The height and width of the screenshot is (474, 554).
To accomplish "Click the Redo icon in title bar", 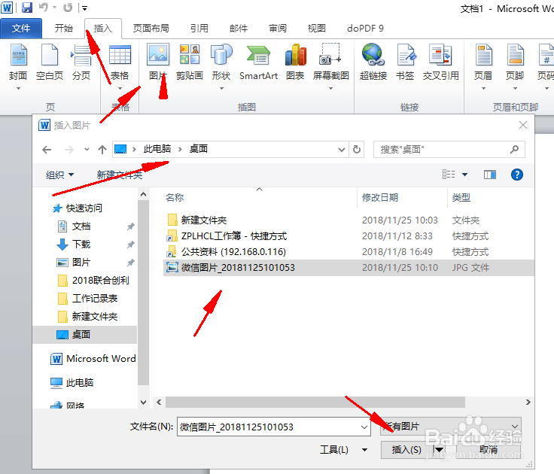I will (68, 8).
